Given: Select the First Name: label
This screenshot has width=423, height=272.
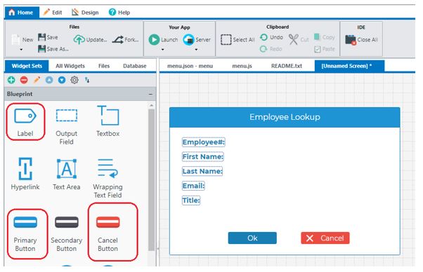Looking at the screenshot, I should 202,156.
